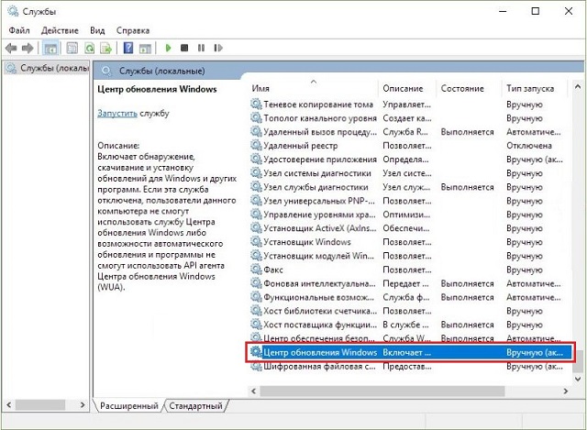587x430 pixels.
Task: Click the Refresh toolbar icon
Action: coord(90,48)
